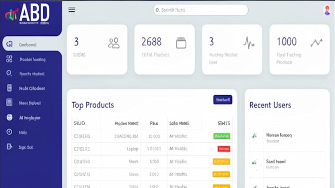Open the user avatar profile at top right

pyautogui.click(x=327, y=10)
